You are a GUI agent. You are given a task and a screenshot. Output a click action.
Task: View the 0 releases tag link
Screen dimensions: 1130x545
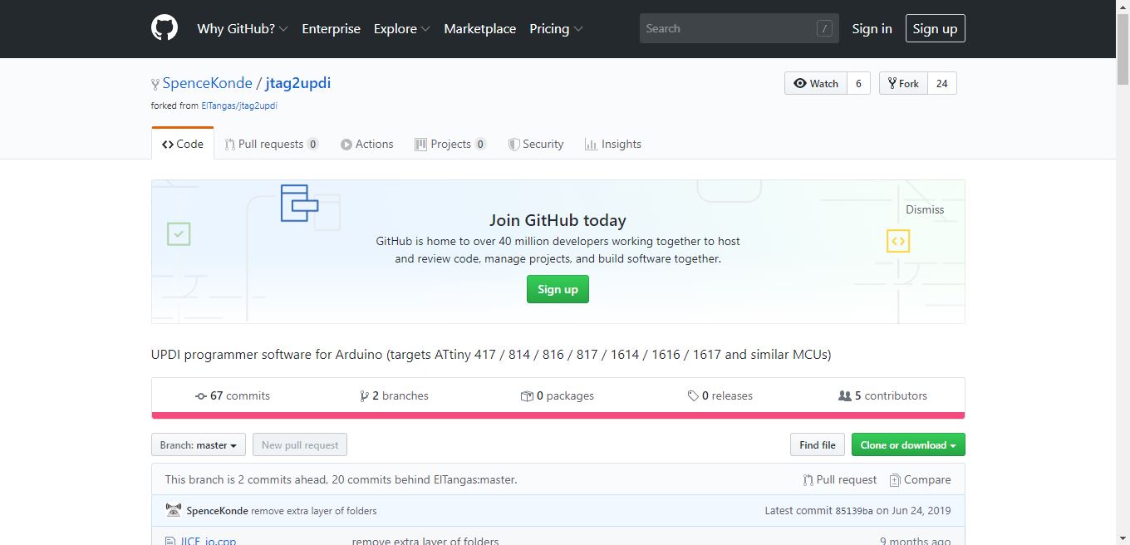(x=720, y=396)
